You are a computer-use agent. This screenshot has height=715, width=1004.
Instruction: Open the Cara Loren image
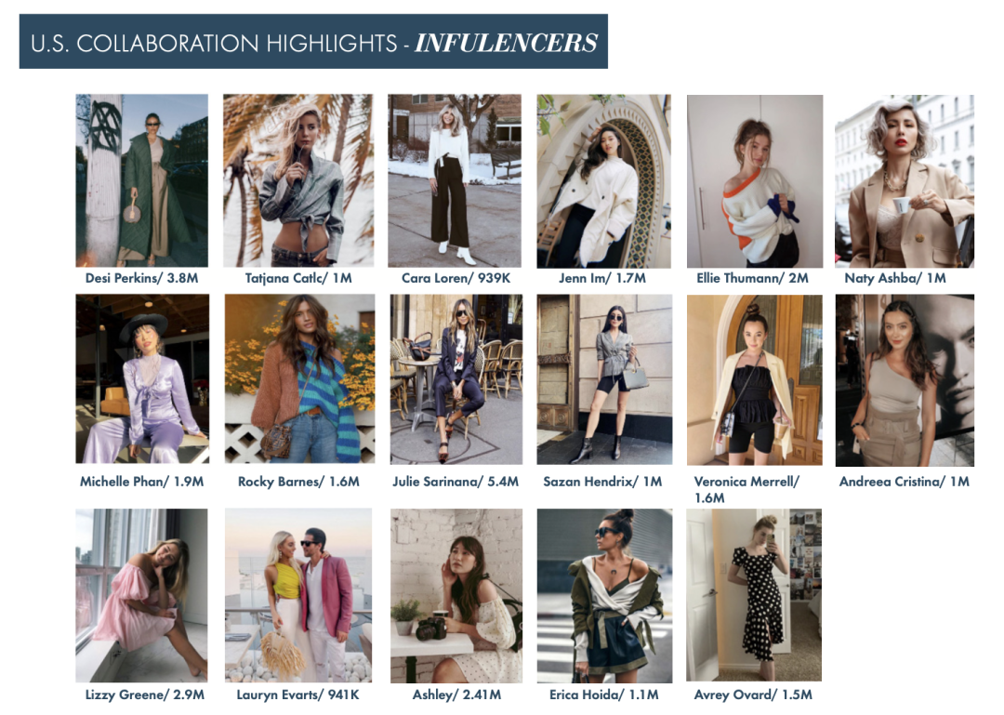tap(455, 180)
